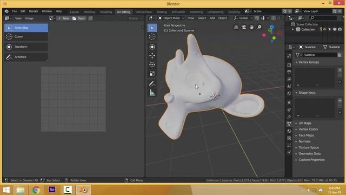
Task: Select the Annotate tool in UV editor
Action: click(26, 57)
